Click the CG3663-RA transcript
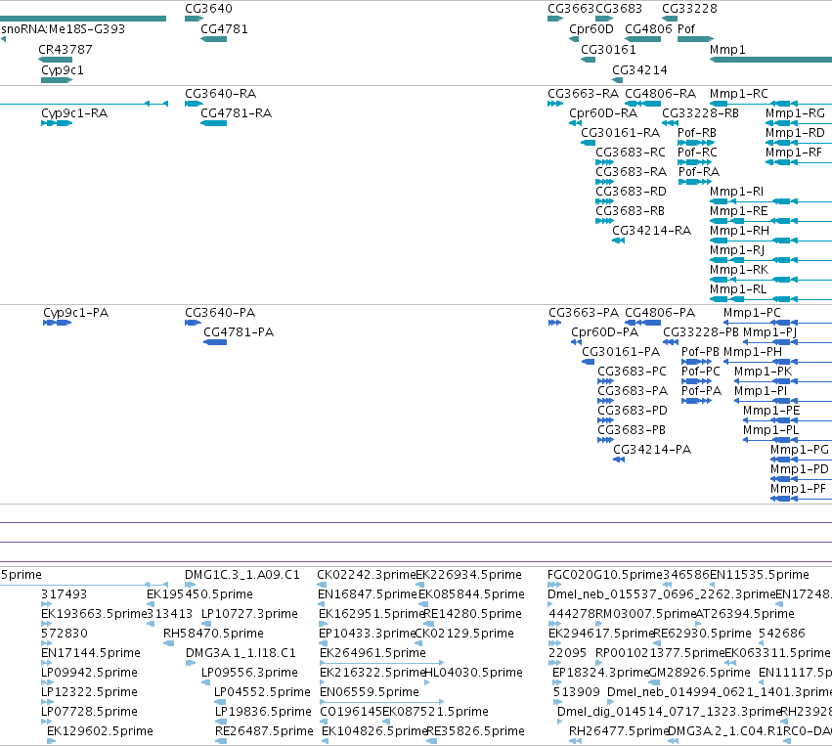This screenshot has height=746, width=832. [555, 104]
